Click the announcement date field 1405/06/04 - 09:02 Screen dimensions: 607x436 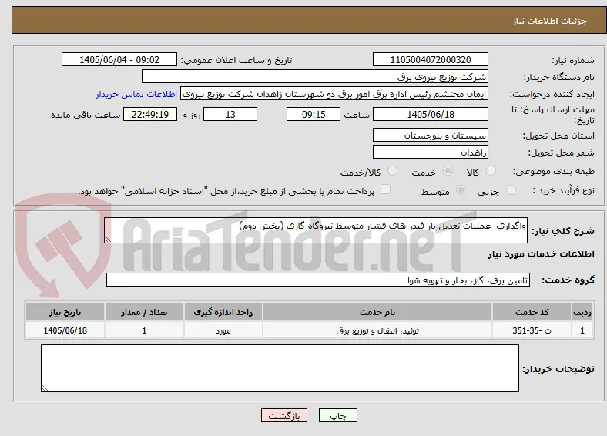coord(119,59)
